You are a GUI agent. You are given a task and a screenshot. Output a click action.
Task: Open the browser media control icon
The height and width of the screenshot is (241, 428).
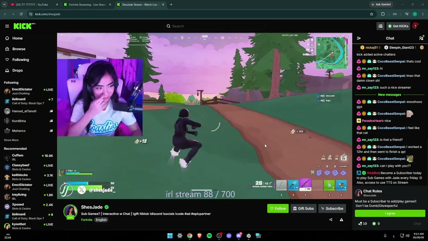[407, 14]
